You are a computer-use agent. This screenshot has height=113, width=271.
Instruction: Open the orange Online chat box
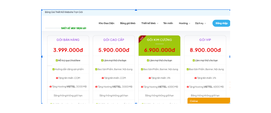point(209,101)
